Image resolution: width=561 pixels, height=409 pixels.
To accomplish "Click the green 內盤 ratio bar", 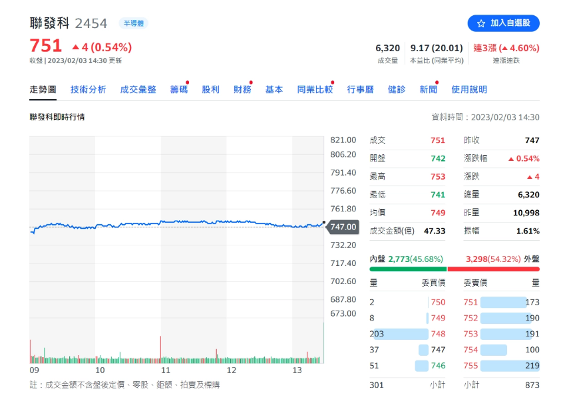I will click(408, 269).
